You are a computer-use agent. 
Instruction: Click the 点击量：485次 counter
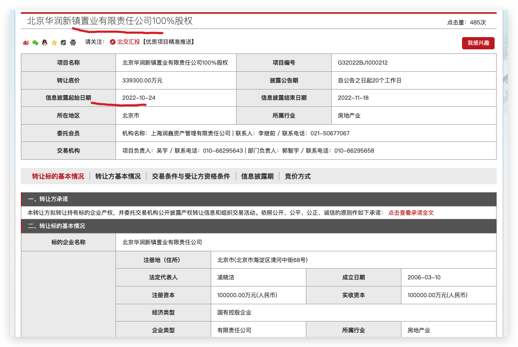(467, 22)
